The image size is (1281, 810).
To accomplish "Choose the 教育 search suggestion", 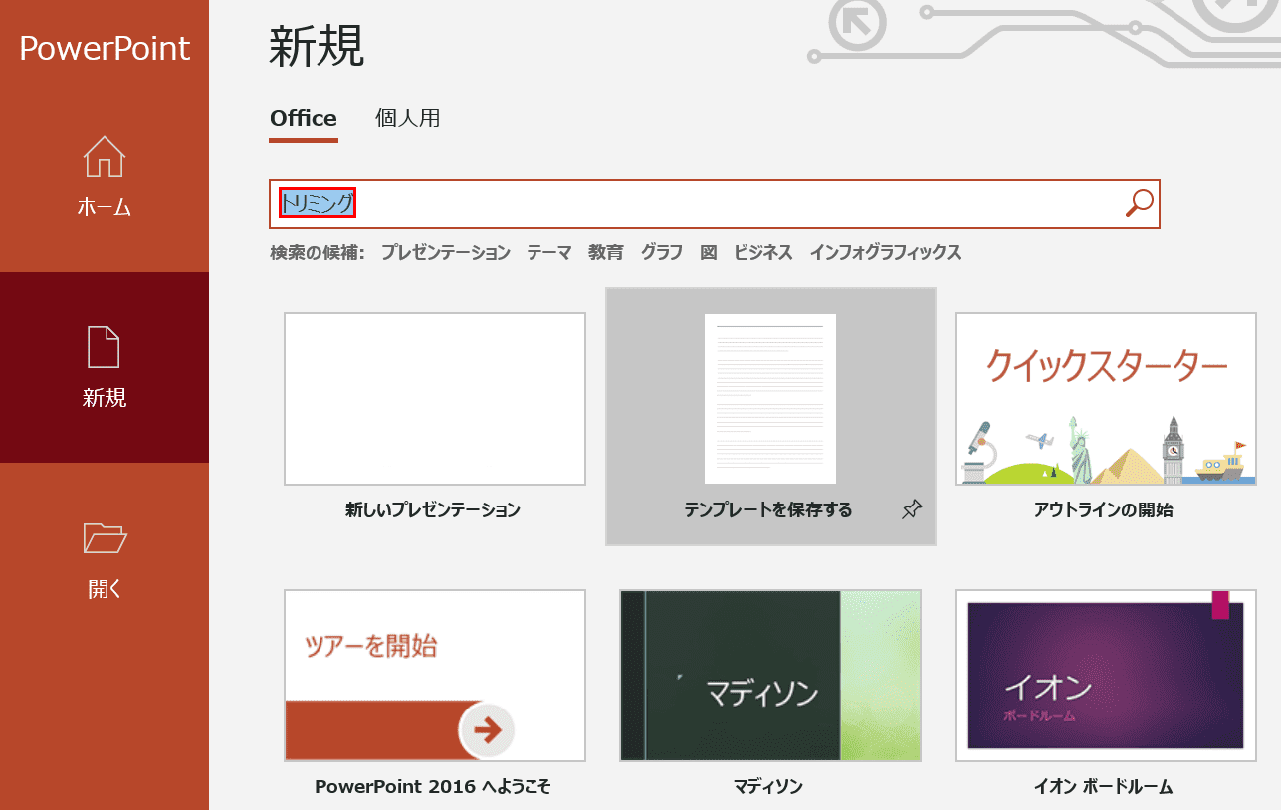I will coord(606,252).
